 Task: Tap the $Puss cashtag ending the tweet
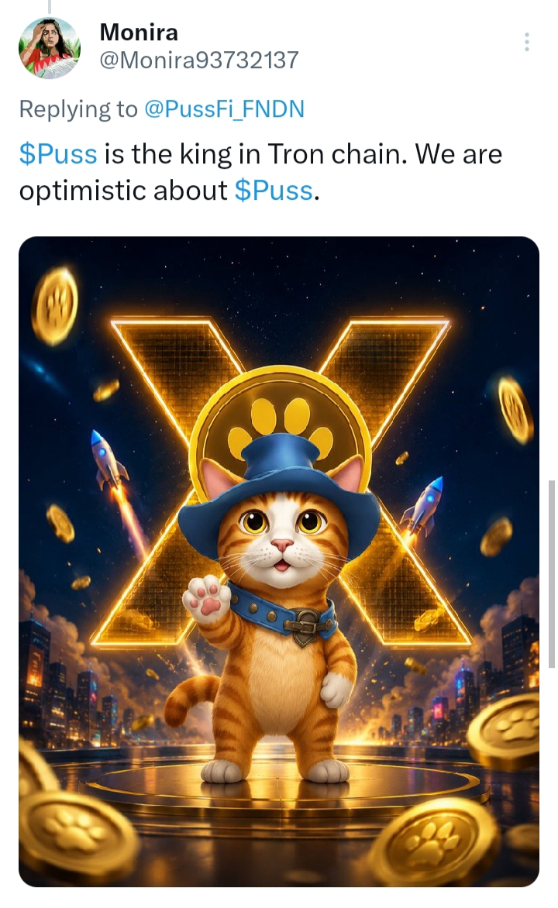[x=274, y=191]
